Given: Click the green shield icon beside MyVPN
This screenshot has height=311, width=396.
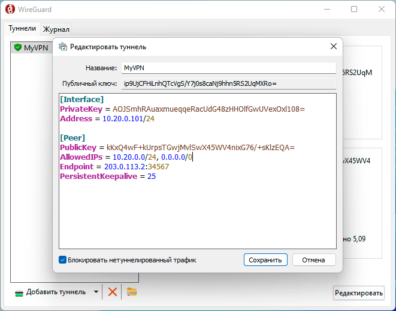Looking at the screenshot, I should (17, 47).
